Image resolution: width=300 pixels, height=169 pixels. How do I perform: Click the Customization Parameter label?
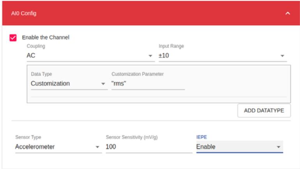[x=138, y=74]
